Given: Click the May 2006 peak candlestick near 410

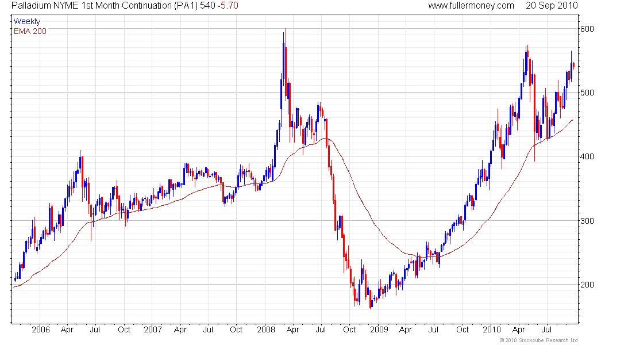Looking at the screenshot, I should coord(80,162).
